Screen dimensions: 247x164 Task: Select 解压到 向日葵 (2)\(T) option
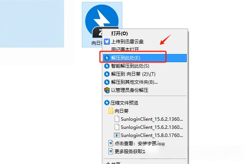coord(133,74)
